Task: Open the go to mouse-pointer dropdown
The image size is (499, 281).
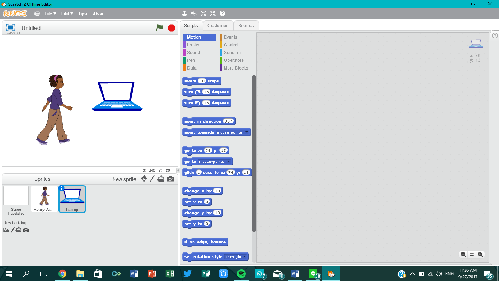Action: [229, 161]
